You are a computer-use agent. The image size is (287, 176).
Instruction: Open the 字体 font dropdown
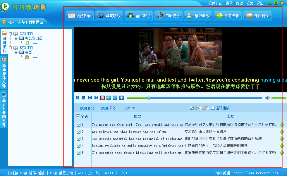coord(129,108)
